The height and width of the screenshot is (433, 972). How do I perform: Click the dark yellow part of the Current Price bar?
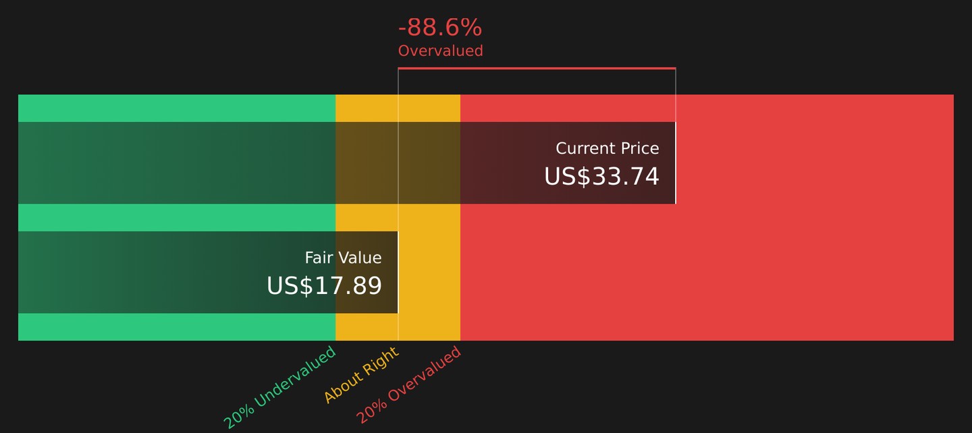pos(398,163)
